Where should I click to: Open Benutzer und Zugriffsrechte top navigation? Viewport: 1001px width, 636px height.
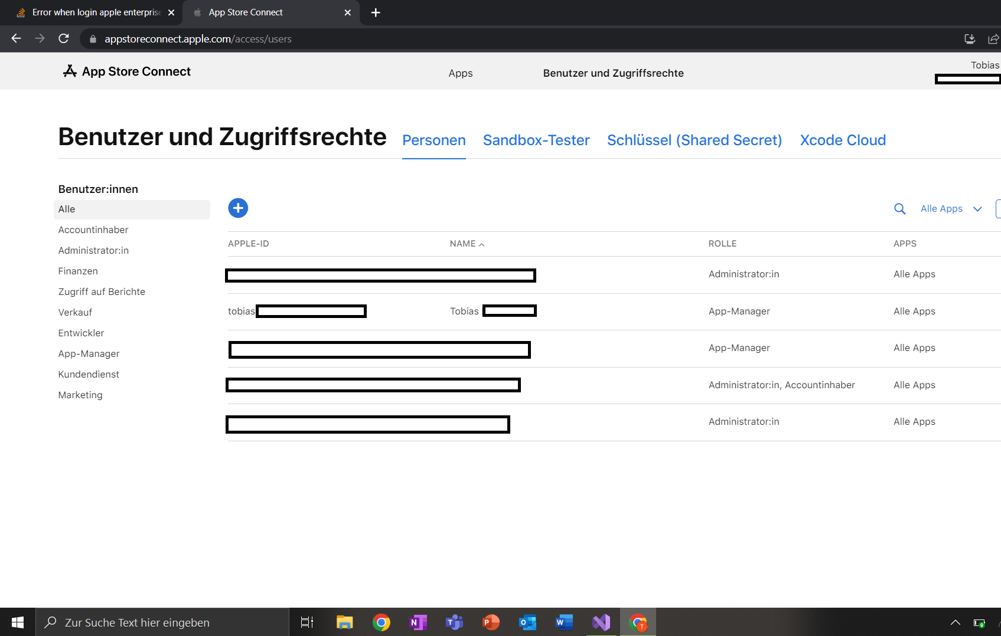coord(614,73)
